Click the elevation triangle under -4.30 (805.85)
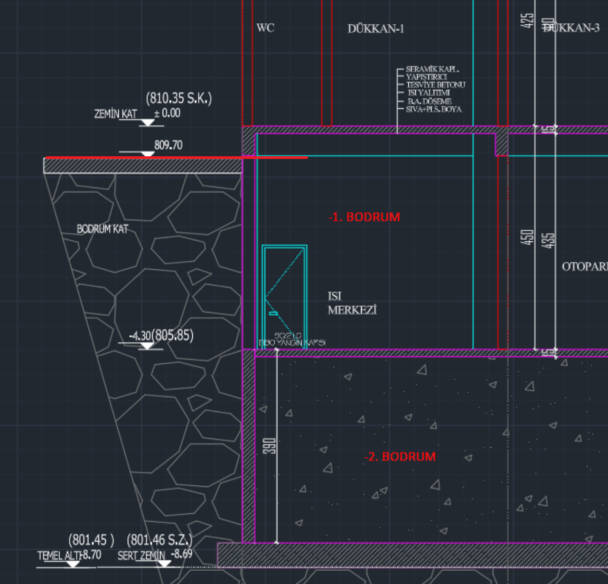 coord(146,346)
